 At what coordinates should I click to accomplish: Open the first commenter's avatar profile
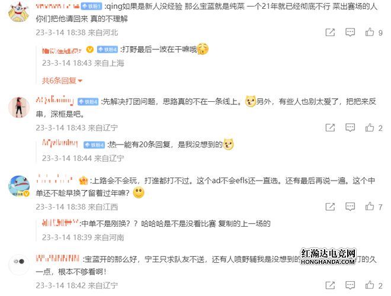coord(19,12)
